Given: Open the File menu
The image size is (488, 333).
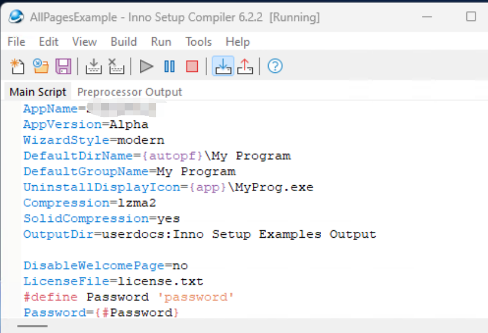Looking at the screenshot, I should click(16, 41).
